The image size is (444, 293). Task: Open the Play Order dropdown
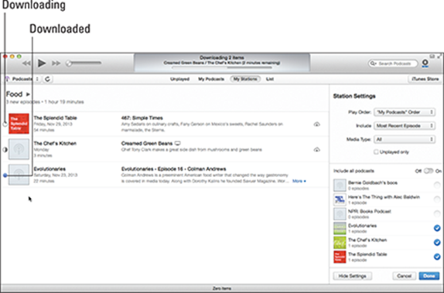[405, 112]
